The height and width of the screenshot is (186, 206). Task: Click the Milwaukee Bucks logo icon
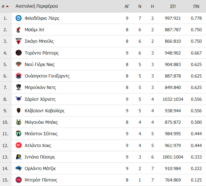click(x=18, y=122)
